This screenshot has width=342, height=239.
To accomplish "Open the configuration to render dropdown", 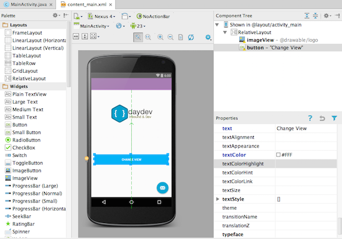I will coord(78,16).
